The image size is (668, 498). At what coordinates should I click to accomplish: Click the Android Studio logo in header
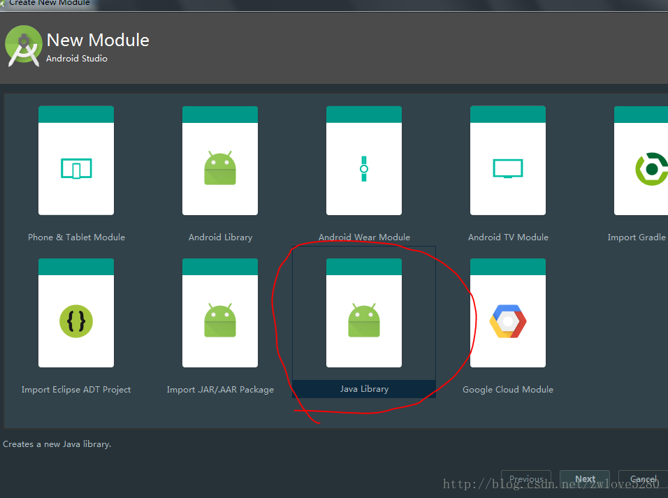[x=24, y=46]
